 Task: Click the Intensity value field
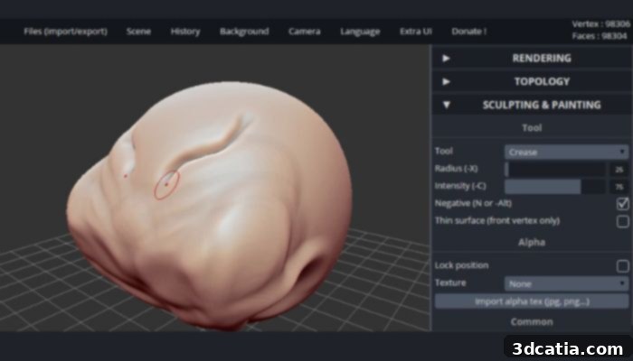[619, 187]
